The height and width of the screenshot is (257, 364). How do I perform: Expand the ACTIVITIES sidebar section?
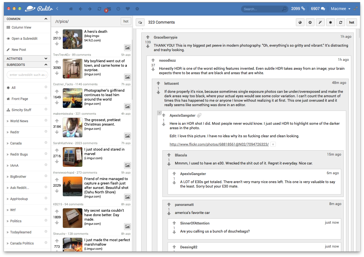coord(46,59)
